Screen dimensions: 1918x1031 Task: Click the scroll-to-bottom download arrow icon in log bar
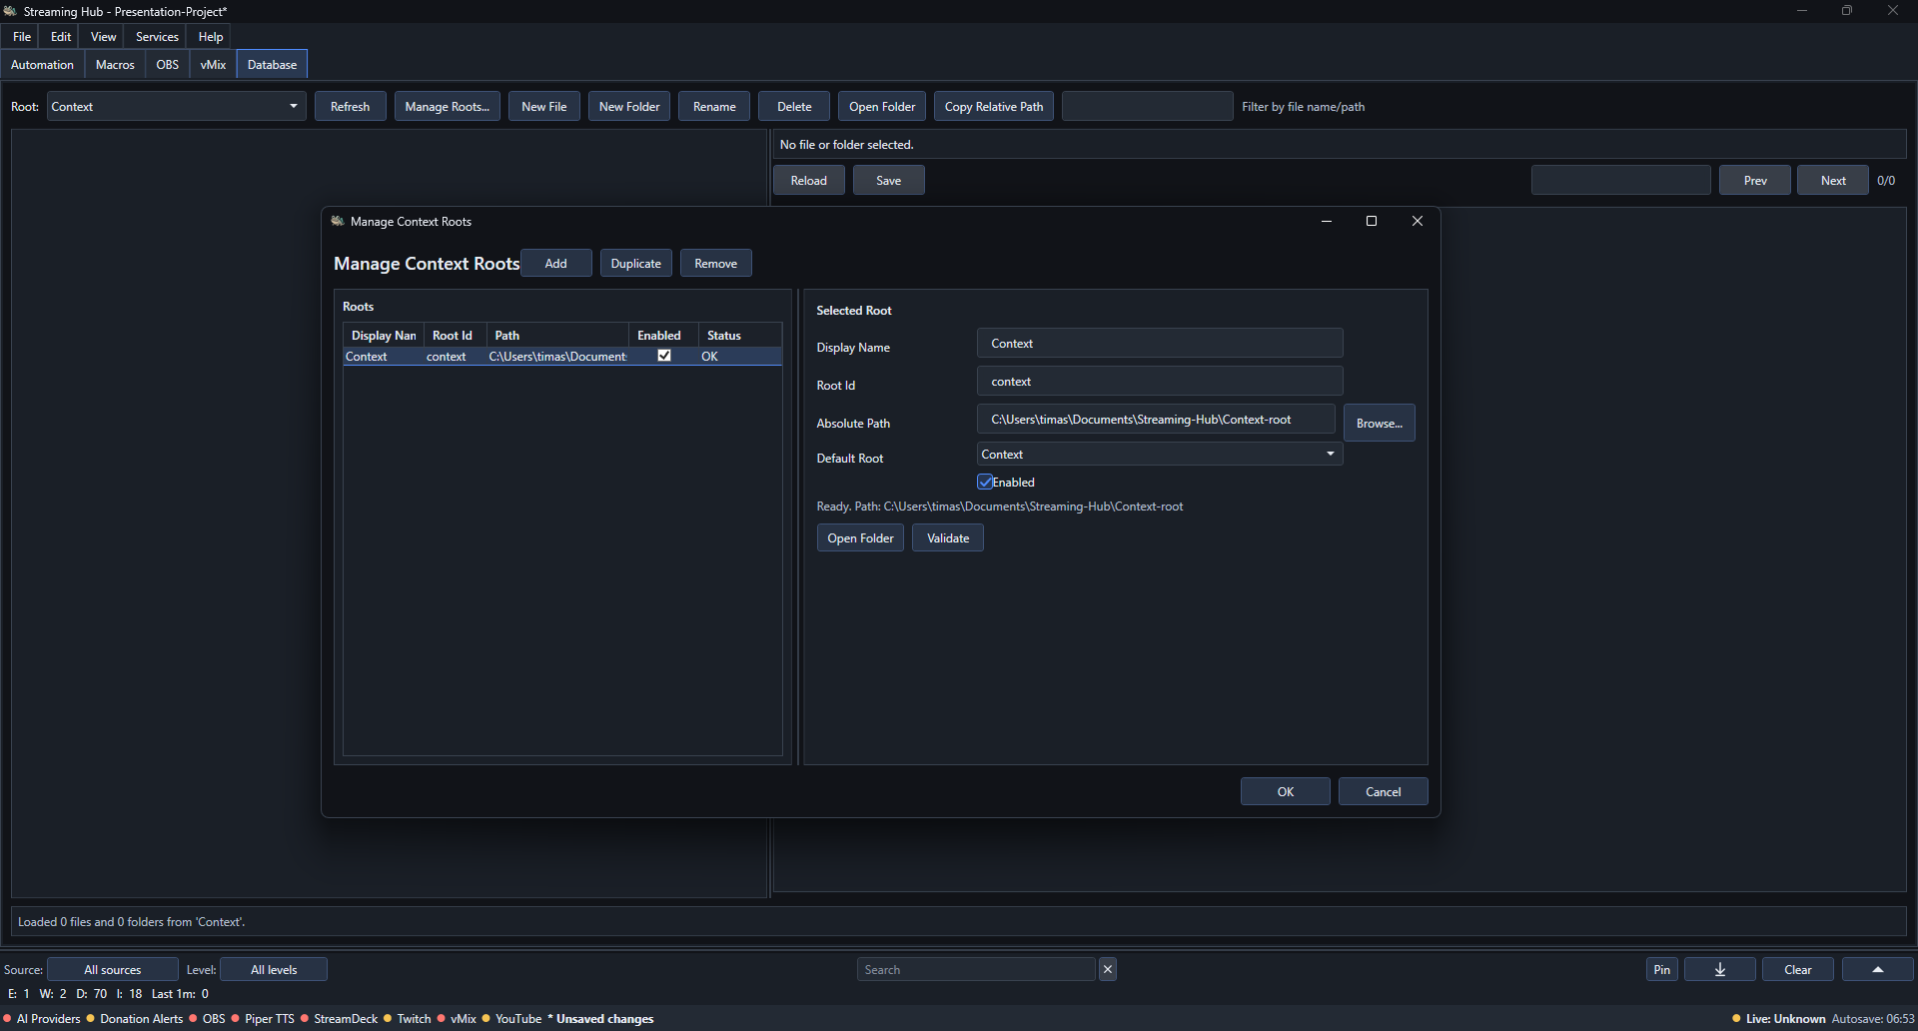[x=1719, y=969]
